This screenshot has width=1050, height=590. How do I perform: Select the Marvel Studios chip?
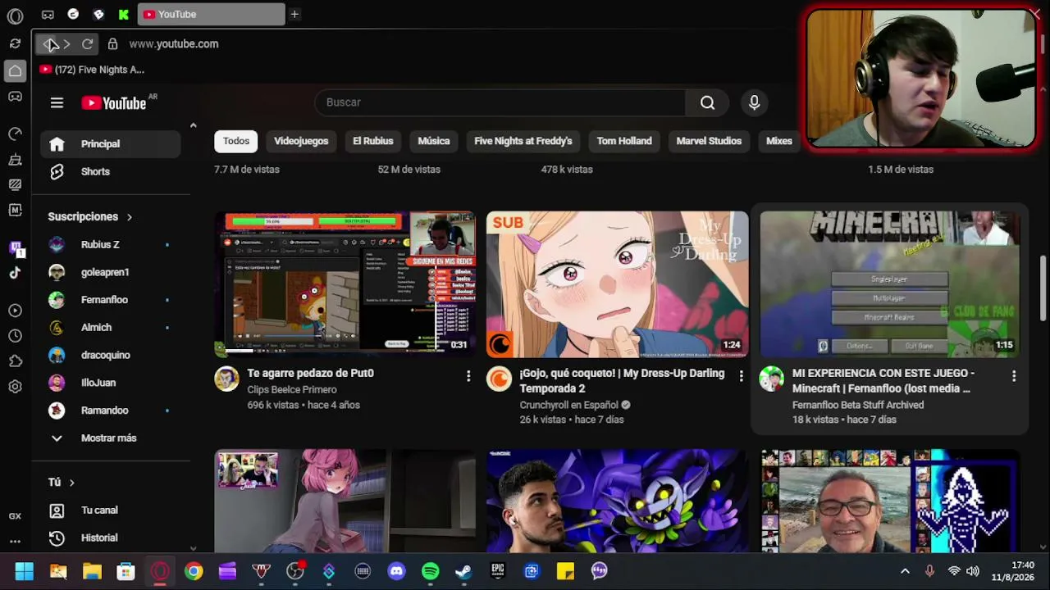[x=709, y=141]
